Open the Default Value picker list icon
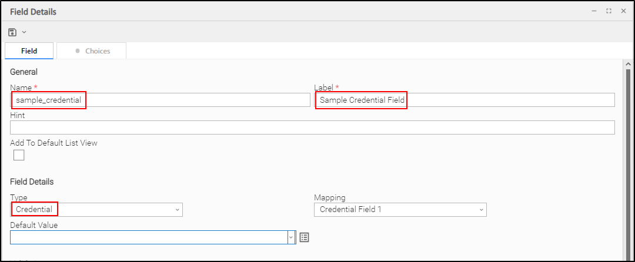 (304, 237)
